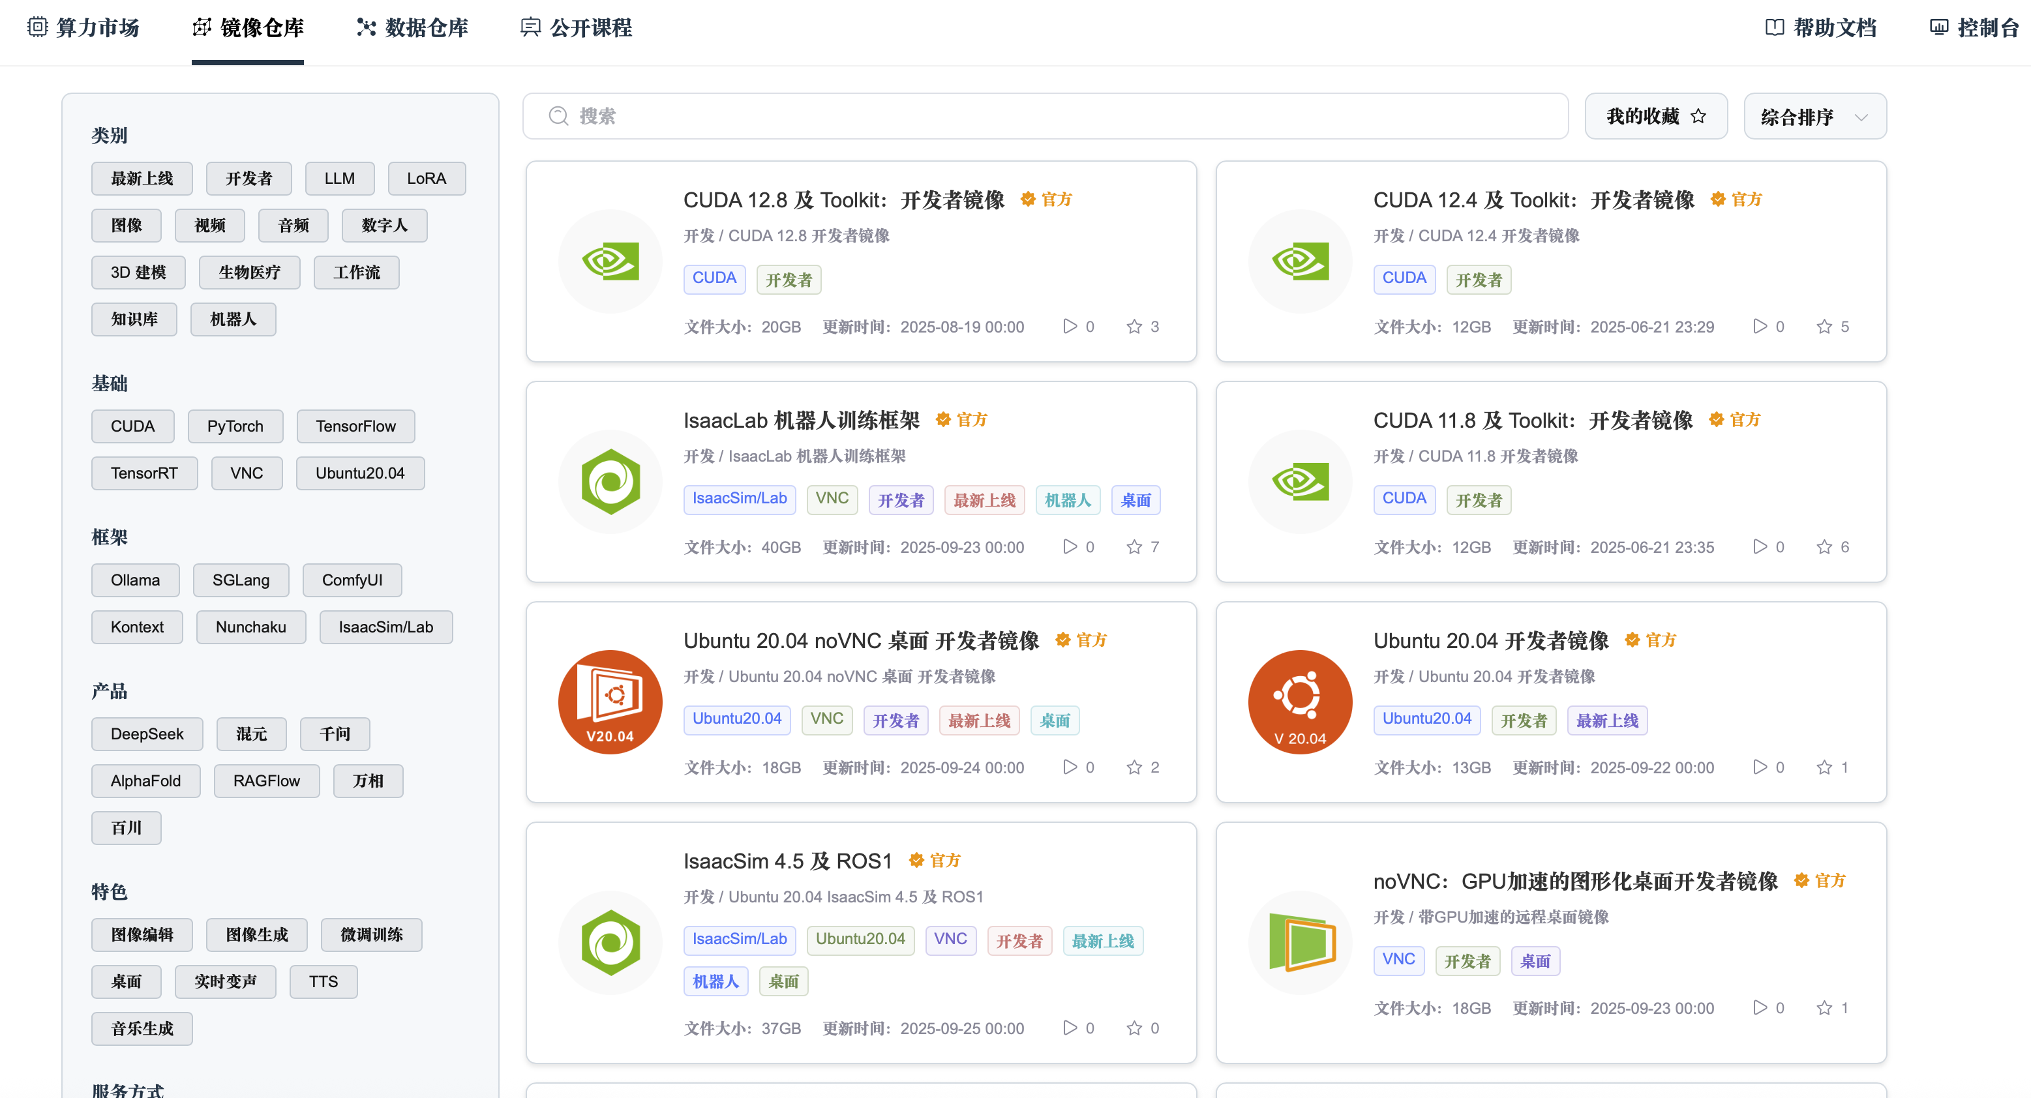Viewport: 2031px width, 1098px height.
Task: Click 官方 badge on CUDA 12.8 card
Action: [x=1046, y=200]
